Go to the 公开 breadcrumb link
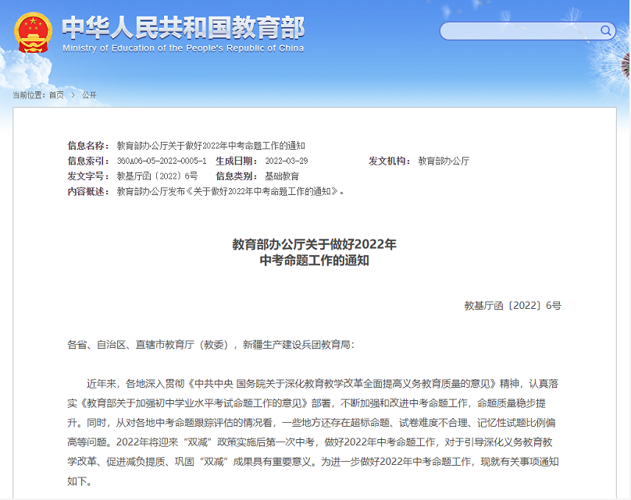Viewport: 631px width, 500px height. [89, 95]
